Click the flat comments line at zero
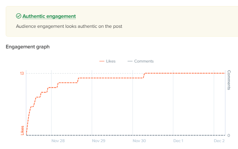Image resolution: width=238 pixels, height=149 pixels. click(x=126, y=135)
